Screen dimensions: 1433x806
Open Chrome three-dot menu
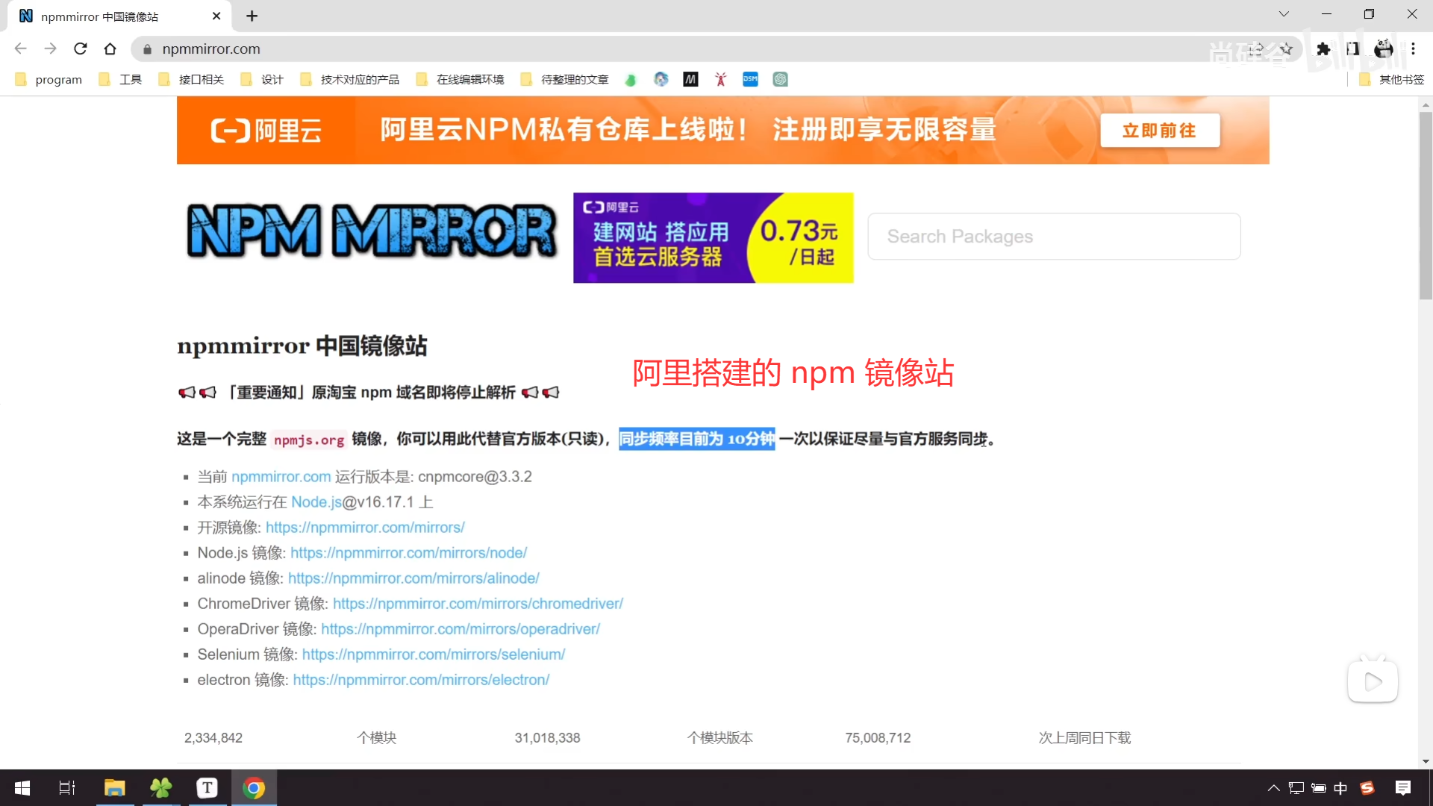click(x=1413, y=49)
